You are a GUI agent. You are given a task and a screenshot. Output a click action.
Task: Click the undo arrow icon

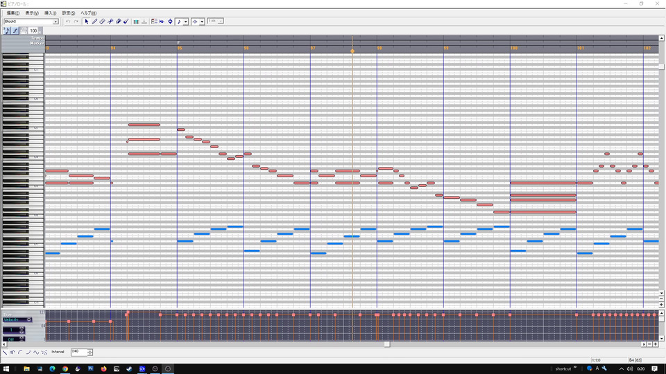[x=68, y=21]
